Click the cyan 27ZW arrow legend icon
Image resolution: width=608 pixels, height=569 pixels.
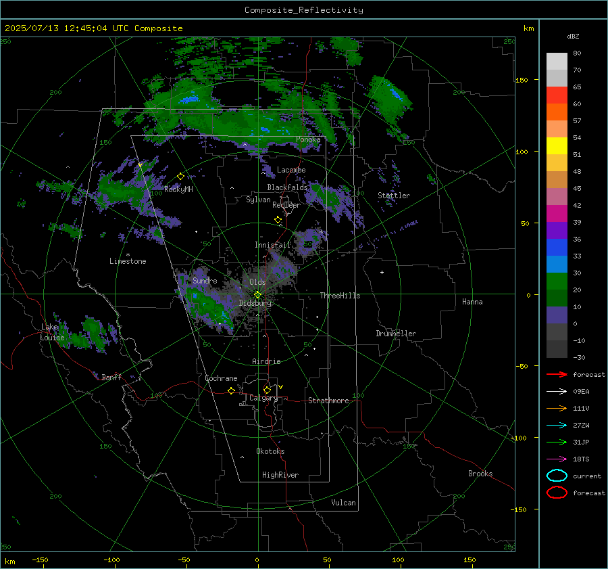(x=557, y=426)
